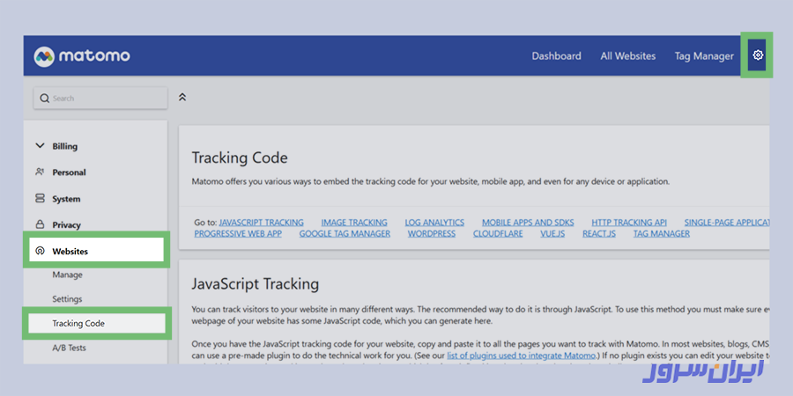Open Manage under Websites

pyautogui.click(x=68, y=275)
